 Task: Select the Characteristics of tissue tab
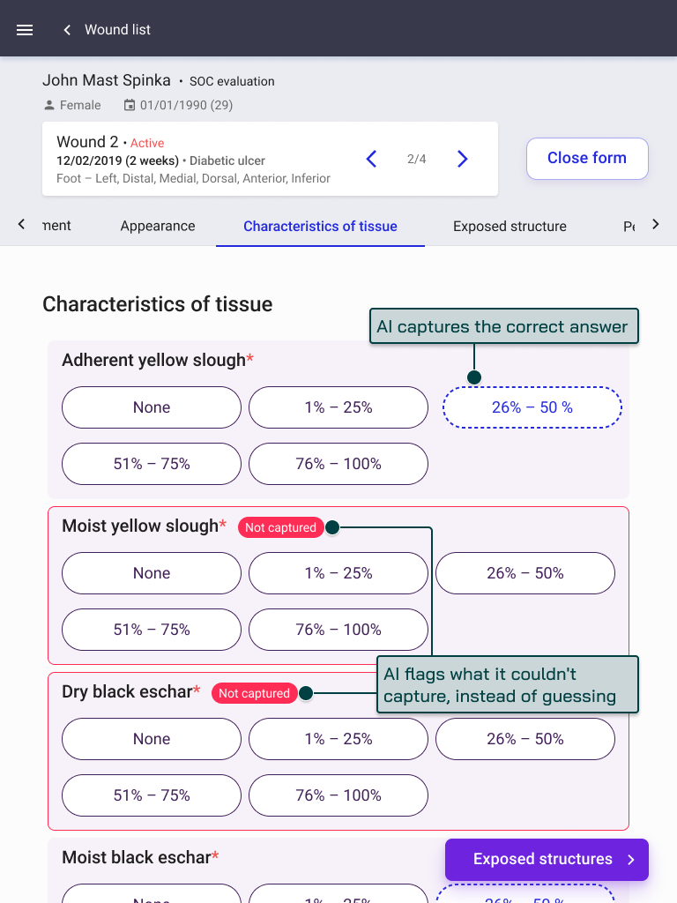320,226
